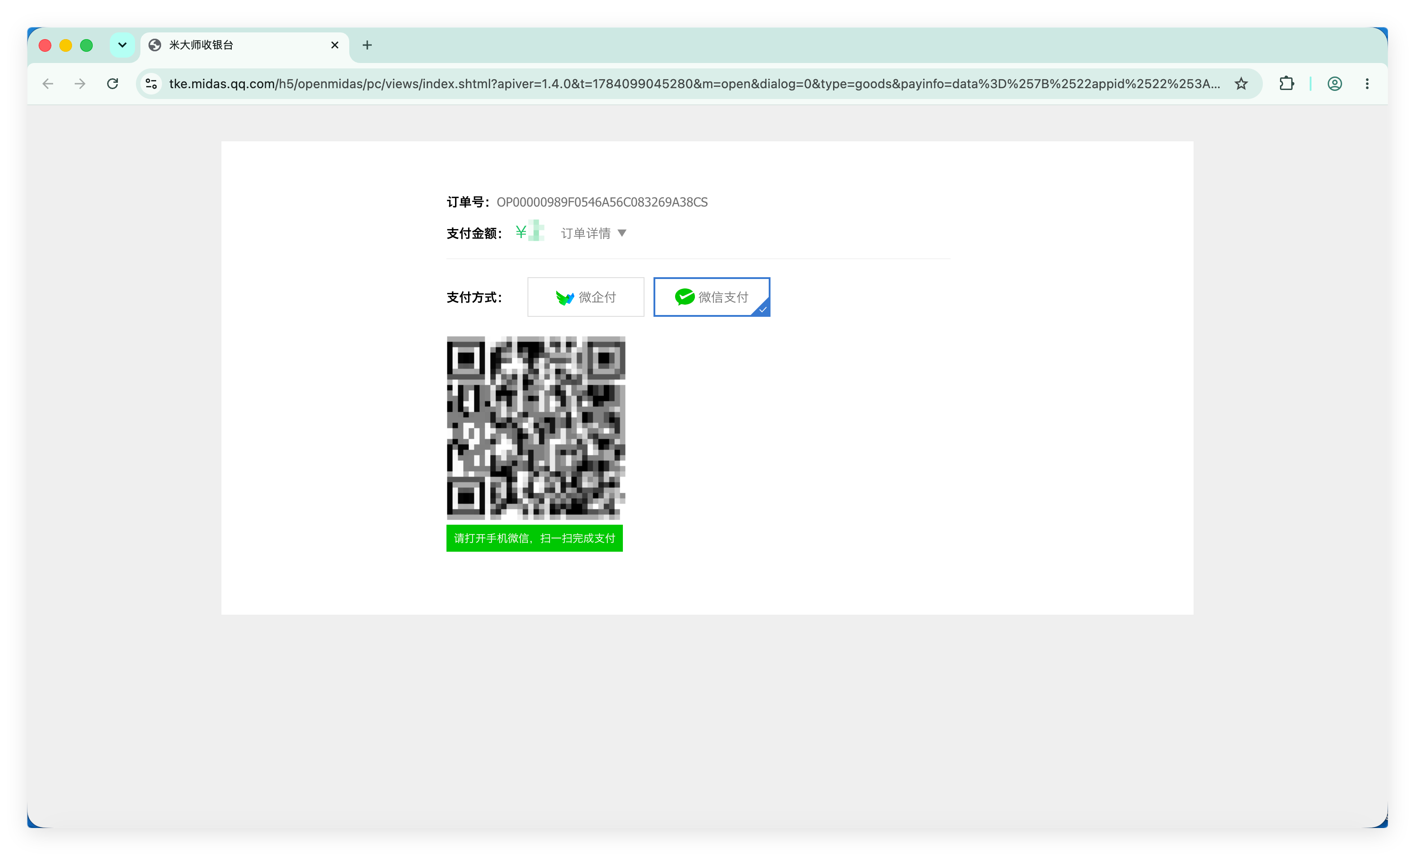Switch to the 米大师收银台 tab
This screenshot has height=855, width=1415.
click(x=245, y=45)
